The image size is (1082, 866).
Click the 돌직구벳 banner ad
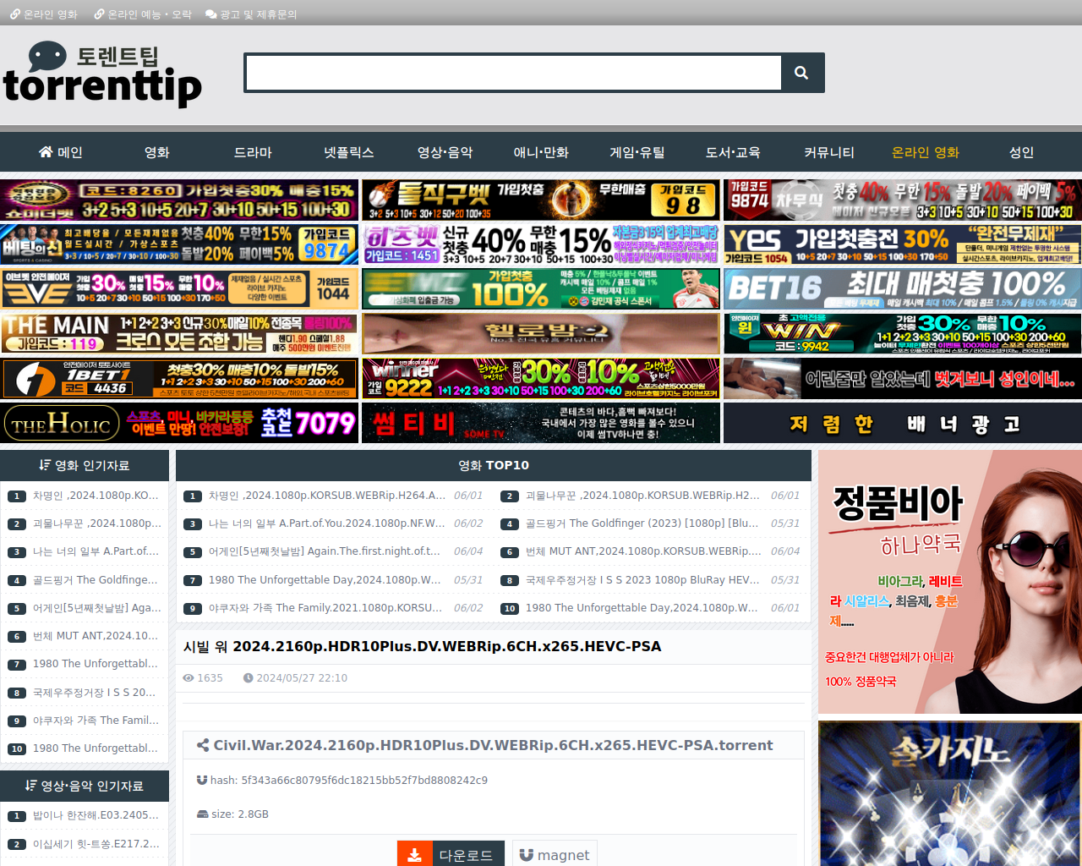click(x=541, y=200)
